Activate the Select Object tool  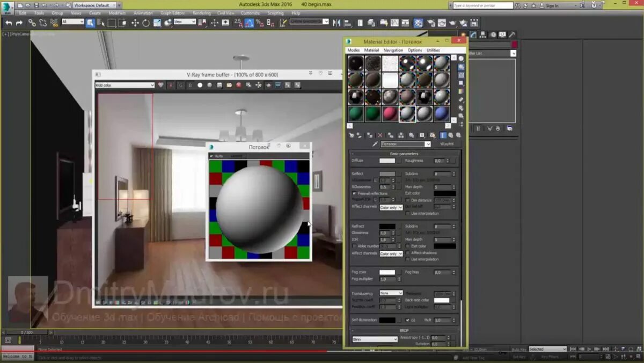pos(90,23)
